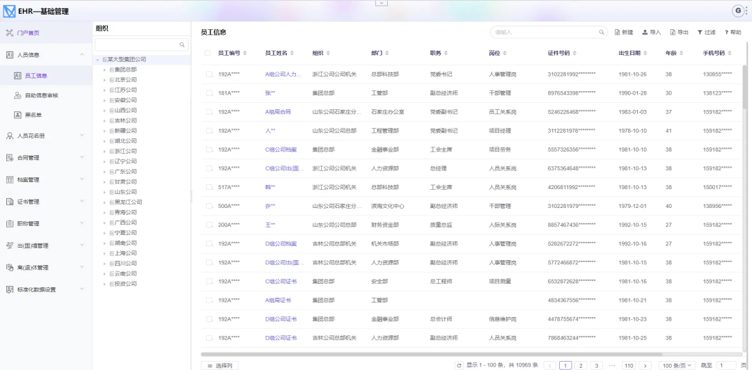The height and width of the screenshot is (370, 752).
Task: Open the 100 条/页 page size dropdown
Action: pyautogui.click(x=677, y=365)
